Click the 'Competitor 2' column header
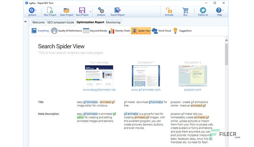254x147 pixels. click(193, 62)
